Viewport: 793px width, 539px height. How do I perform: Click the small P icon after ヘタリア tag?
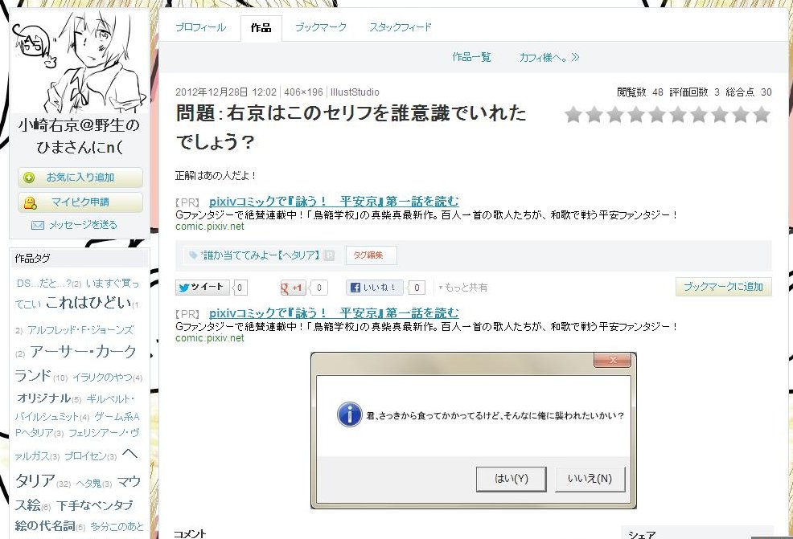tap(329, 255)
